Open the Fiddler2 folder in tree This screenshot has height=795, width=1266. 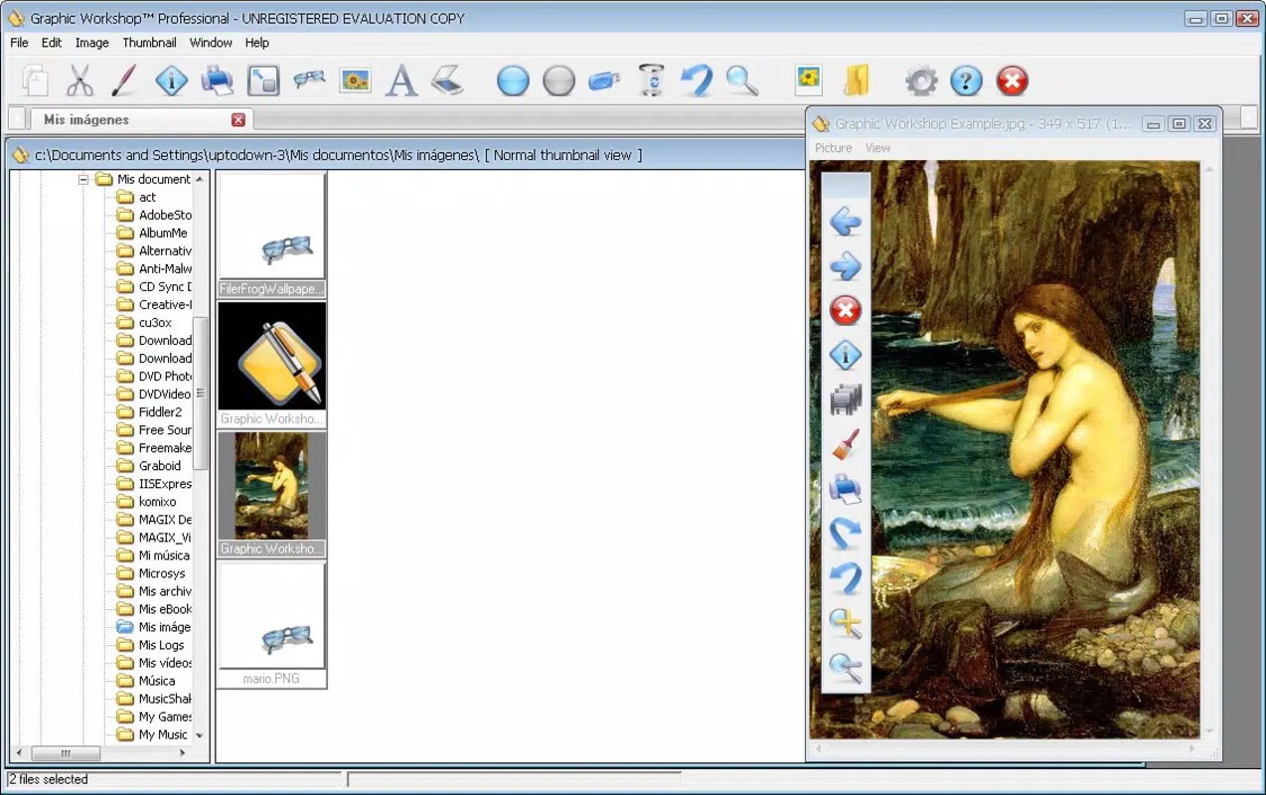149,411
